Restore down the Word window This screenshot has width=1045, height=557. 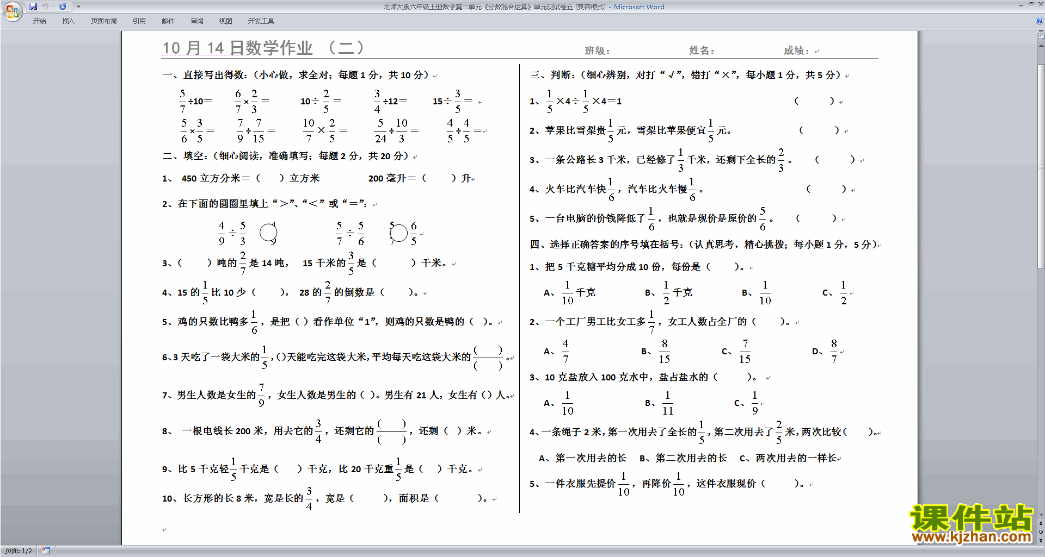coord(1031,5)
